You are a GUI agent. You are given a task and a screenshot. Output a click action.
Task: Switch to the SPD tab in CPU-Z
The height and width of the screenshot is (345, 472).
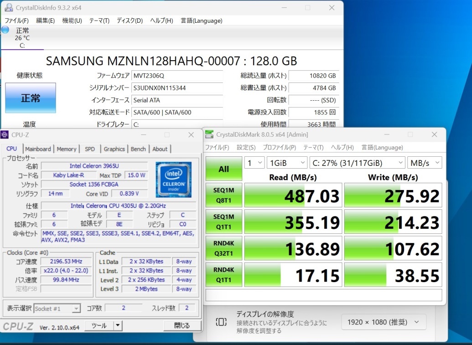pos(90,149)
